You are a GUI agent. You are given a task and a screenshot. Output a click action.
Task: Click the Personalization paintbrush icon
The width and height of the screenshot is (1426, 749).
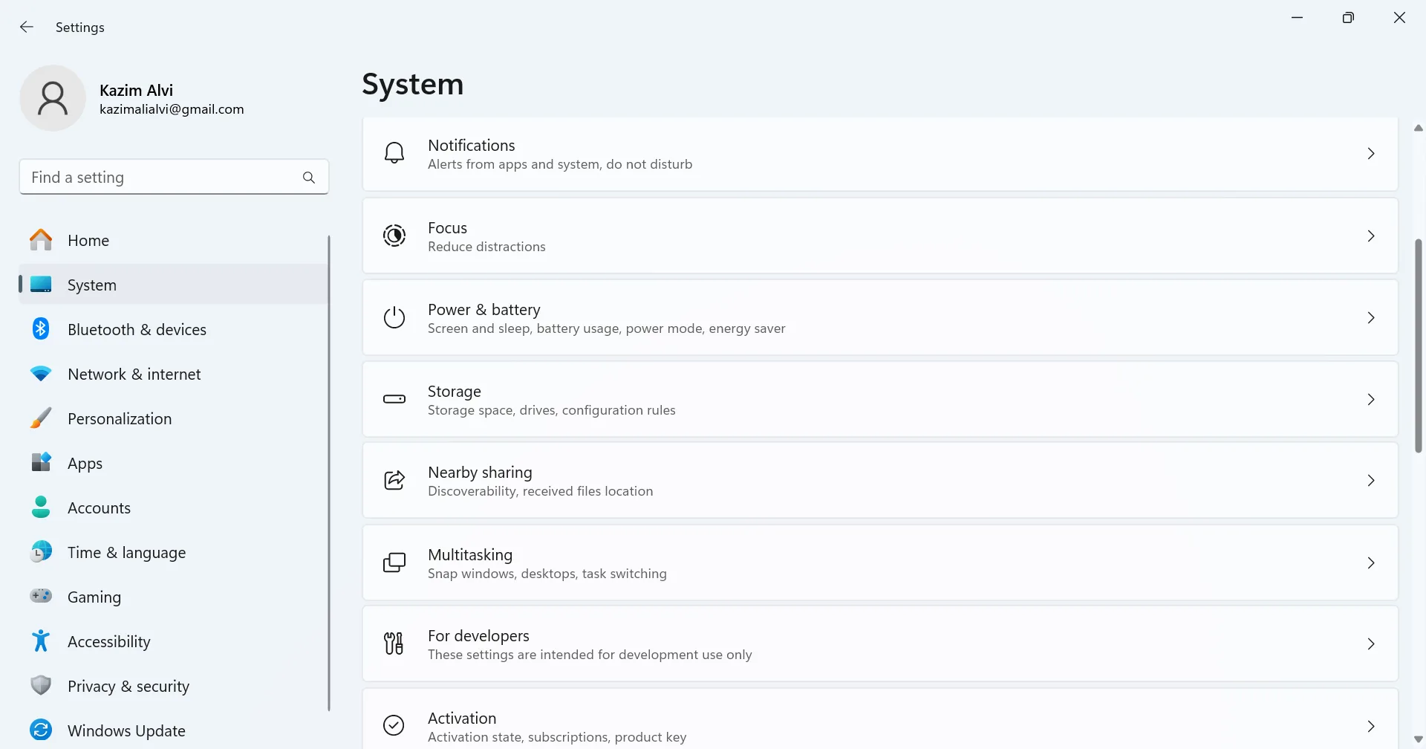point(41,418)
